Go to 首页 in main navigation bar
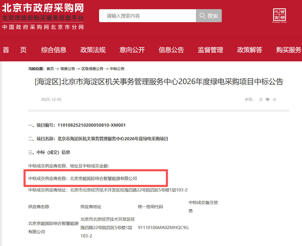Viewport: 302px width, 246px height. pyautogui.click(x=15, y=50)
